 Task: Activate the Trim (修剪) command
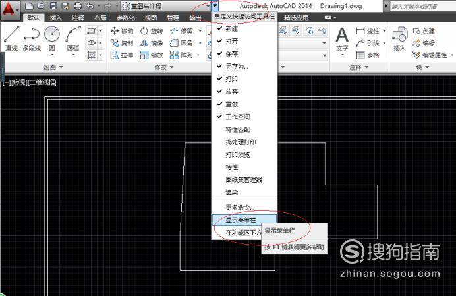click(181, 31)
